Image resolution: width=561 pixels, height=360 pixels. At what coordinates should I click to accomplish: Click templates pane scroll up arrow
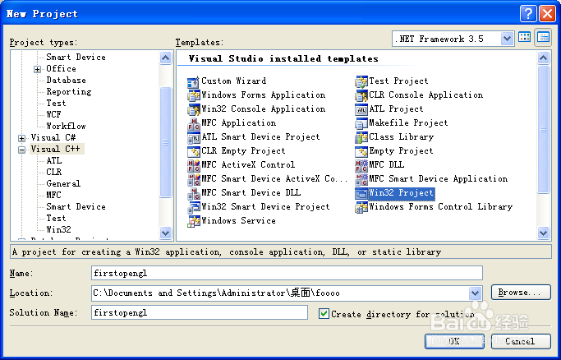click(543, 58)
